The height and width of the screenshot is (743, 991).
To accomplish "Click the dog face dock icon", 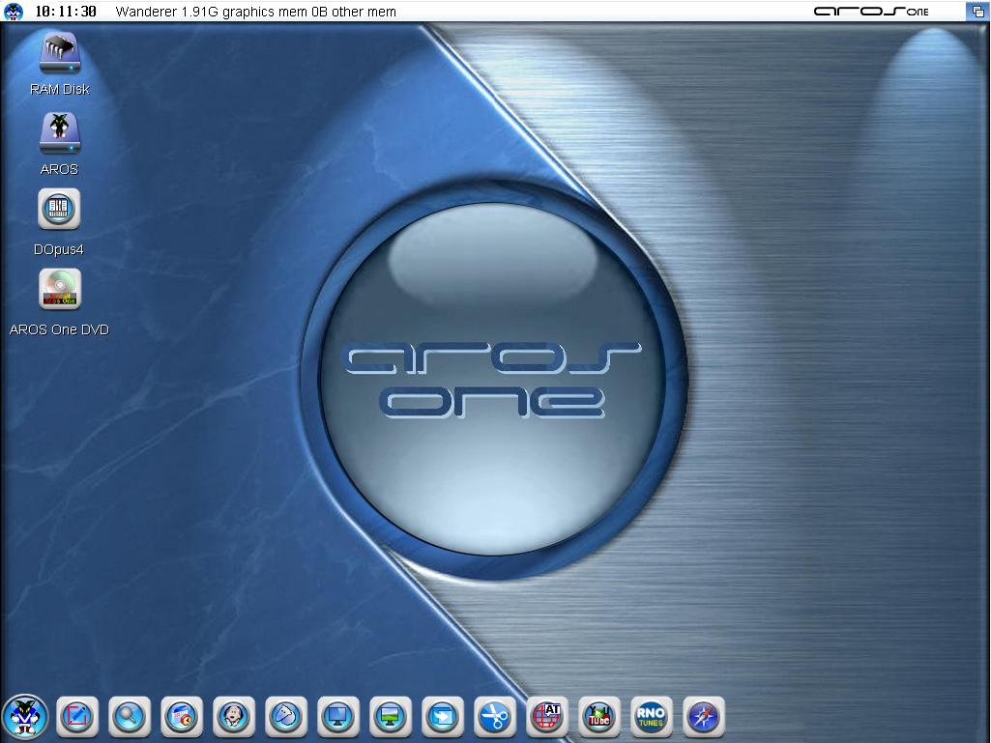I will click(234, 717).
